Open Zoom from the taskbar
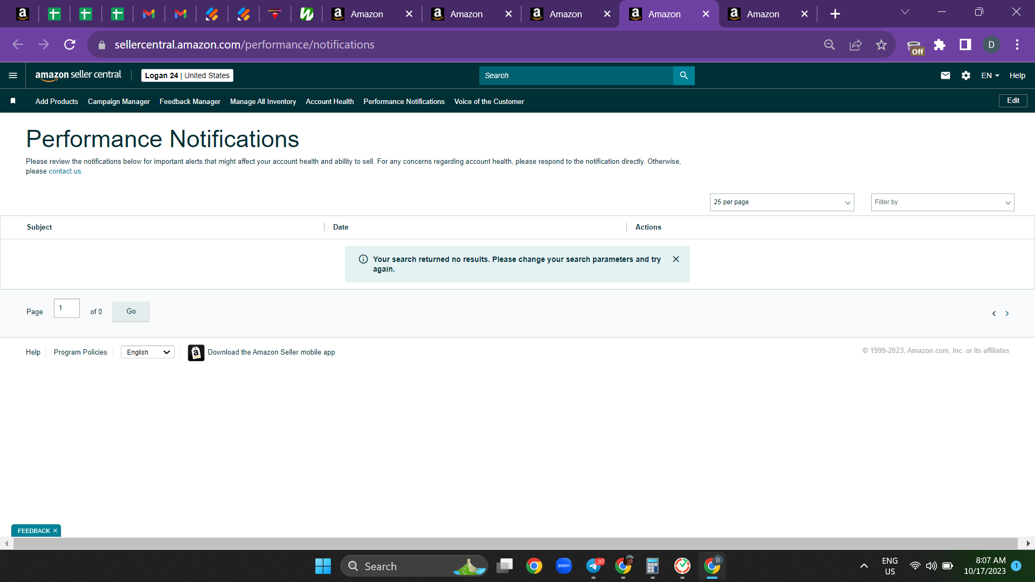Image resolution: width=1035 pixels, height=582 pixels. click(564, 566)
